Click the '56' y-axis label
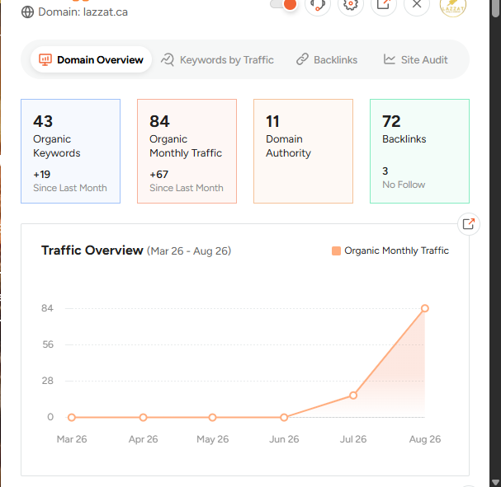 click(48, 344)
